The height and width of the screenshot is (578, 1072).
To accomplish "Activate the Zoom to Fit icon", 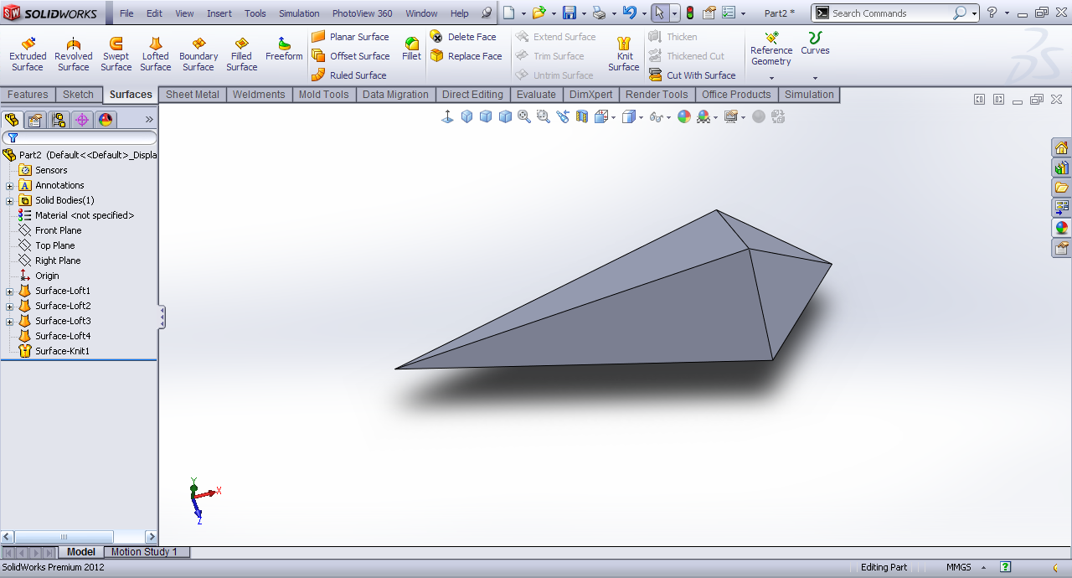I will (524, 116).
